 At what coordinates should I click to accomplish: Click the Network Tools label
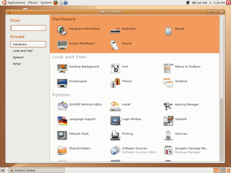[x=79, y=133]
